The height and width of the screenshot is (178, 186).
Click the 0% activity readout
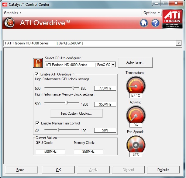pyautogui.click(x=136, y=125)
